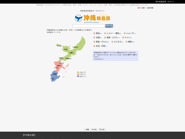
Task: Click the search text field
Action: pyautogui.click(x=89, y=26)
